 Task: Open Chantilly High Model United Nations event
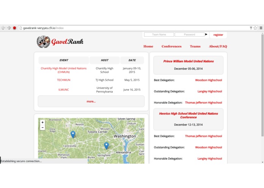pos(64,70)
